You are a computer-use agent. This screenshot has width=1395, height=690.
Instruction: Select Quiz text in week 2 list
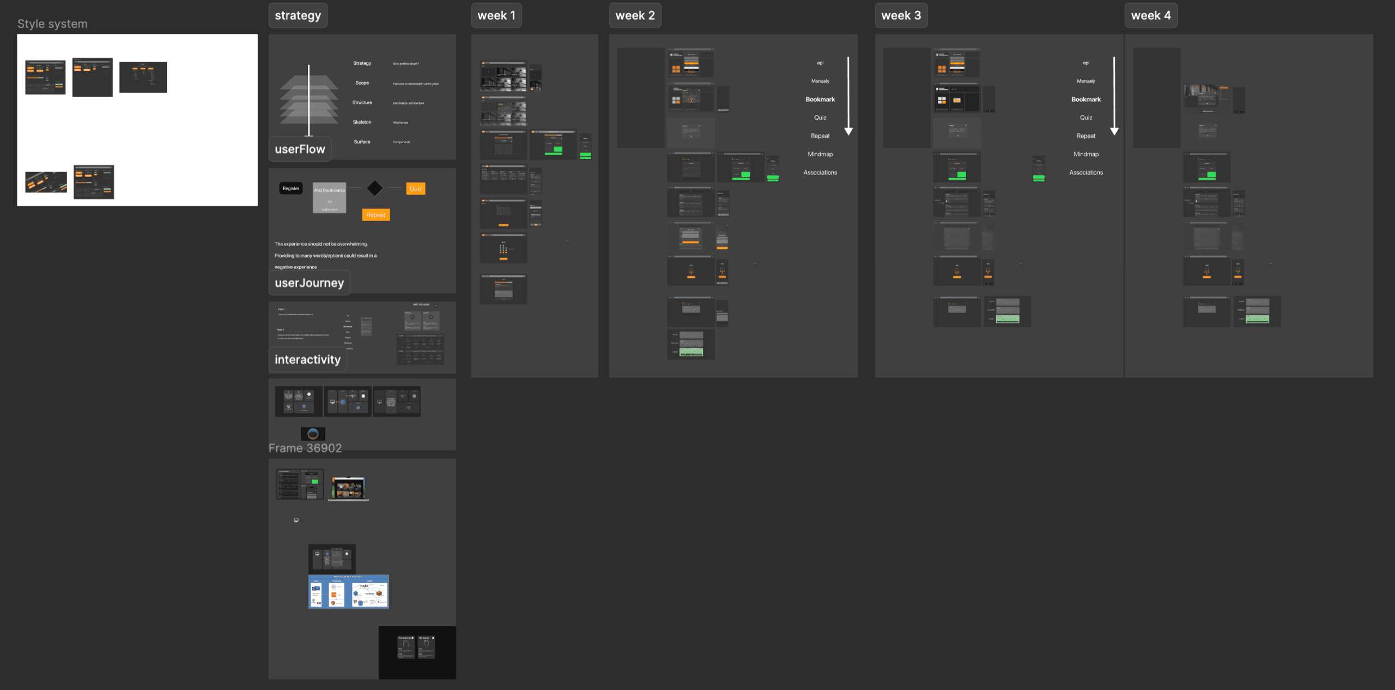pyautogui.click(x=820, y=118)
